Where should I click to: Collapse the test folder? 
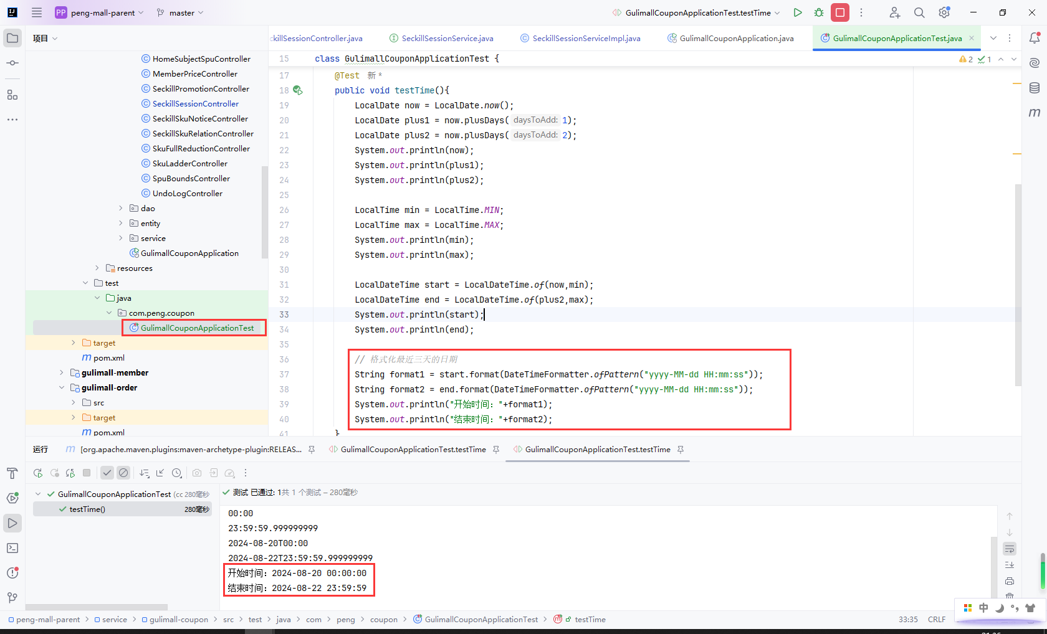click(85, 283)
